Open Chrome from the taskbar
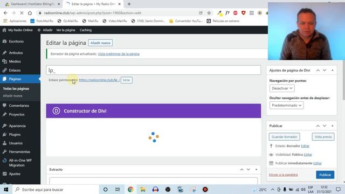The width and height of the screenshot is (345, 194). 130,189
